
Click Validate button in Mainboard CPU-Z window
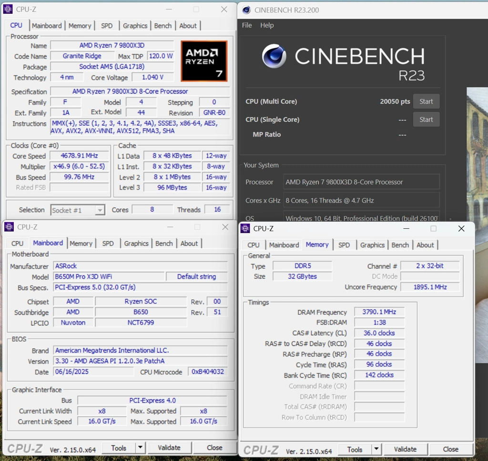click(x=169, y=448)
